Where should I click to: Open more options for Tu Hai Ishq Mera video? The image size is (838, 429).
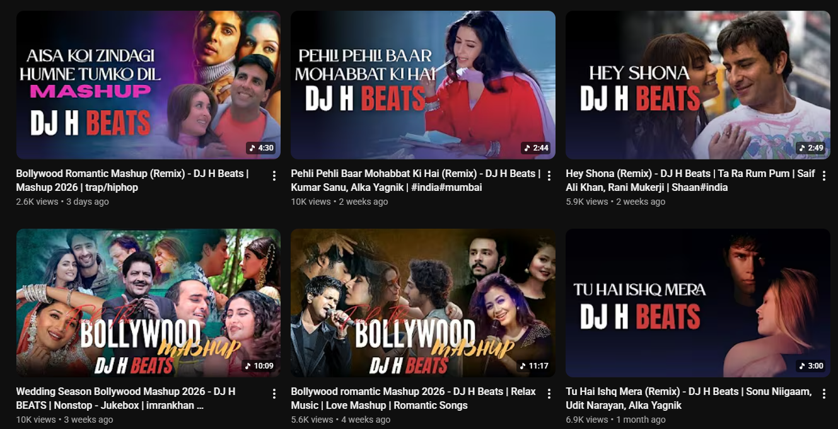click(x=824, y=394)
